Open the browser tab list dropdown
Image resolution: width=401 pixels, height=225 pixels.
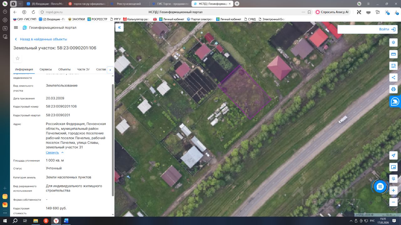(20, 4)
